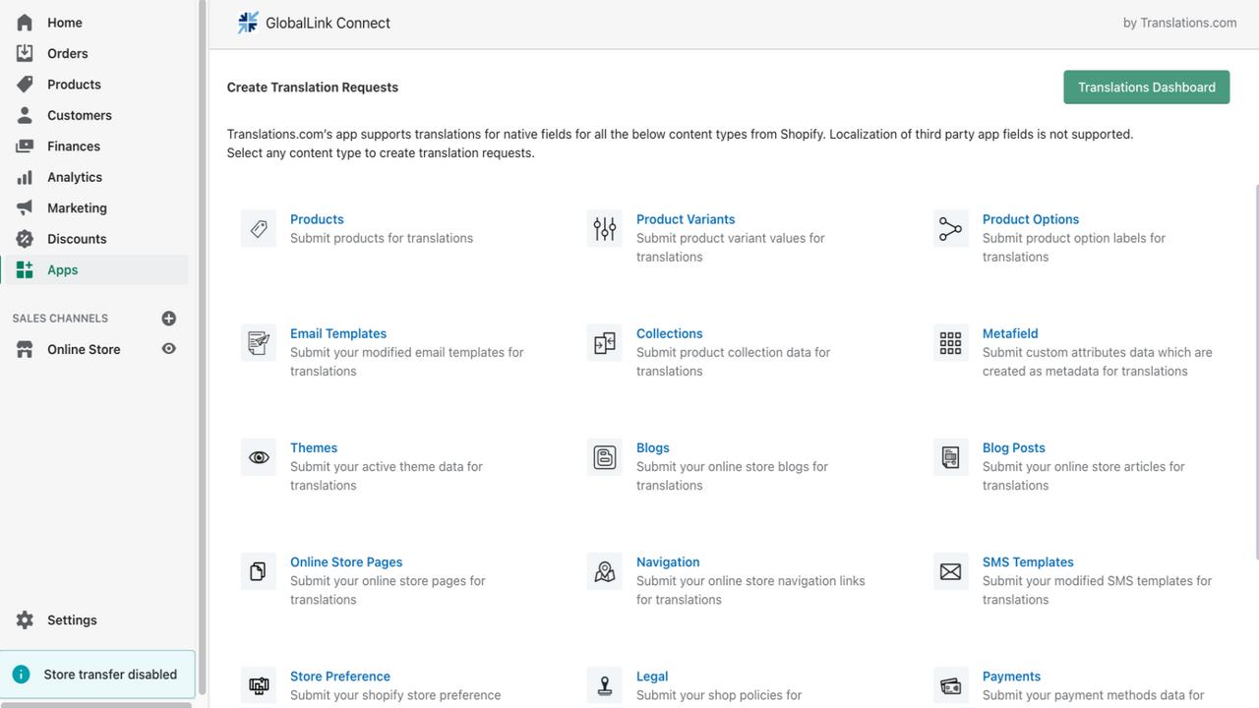Click the info icon in Store transfer banner
Image resolution: width=1259 pixels, height=708 pixels.
coord(21,675)
